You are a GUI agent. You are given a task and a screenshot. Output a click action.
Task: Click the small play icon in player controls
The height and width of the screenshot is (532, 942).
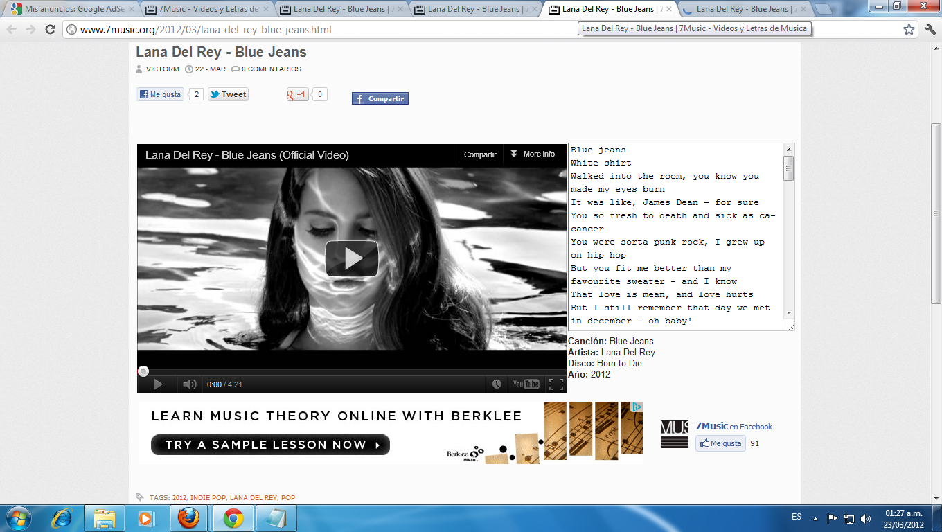pyautogui.click(x=157, y=384)
